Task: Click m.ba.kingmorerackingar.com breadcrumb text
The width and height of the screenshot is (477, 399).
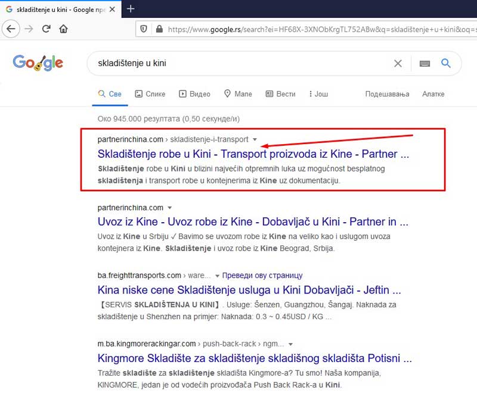Action: [x=191, y=344]
